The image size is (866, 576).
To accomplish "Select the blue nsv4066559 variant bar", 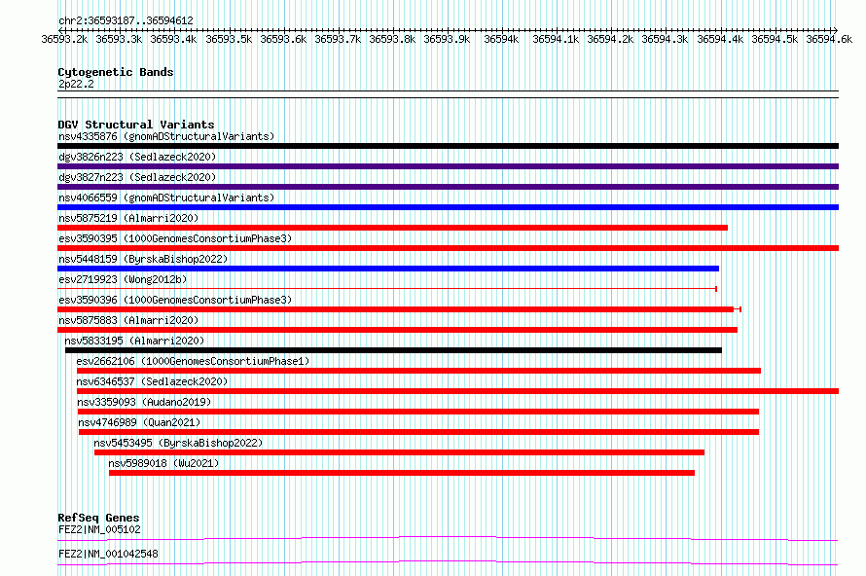I will click(x=448, y=207).
